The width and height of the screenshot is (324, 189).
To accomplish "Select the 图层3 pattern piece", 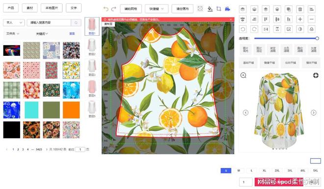I will [92, 68].
